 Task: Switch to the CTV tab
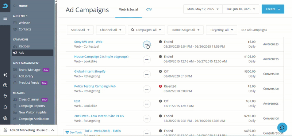pos(149,9)
